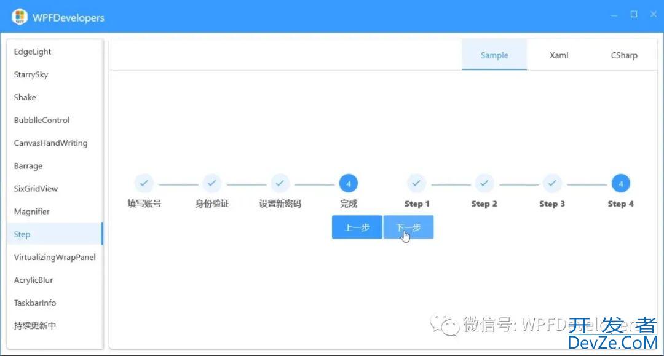Open EdgeLight in the sidebar list
This screenshot has width=664, height=356.
click(x=33, y=52)
